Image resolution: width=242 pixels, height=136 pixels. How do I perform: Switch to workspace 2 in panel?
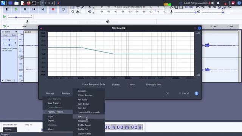pyautogui.click(x=46, y=3)
